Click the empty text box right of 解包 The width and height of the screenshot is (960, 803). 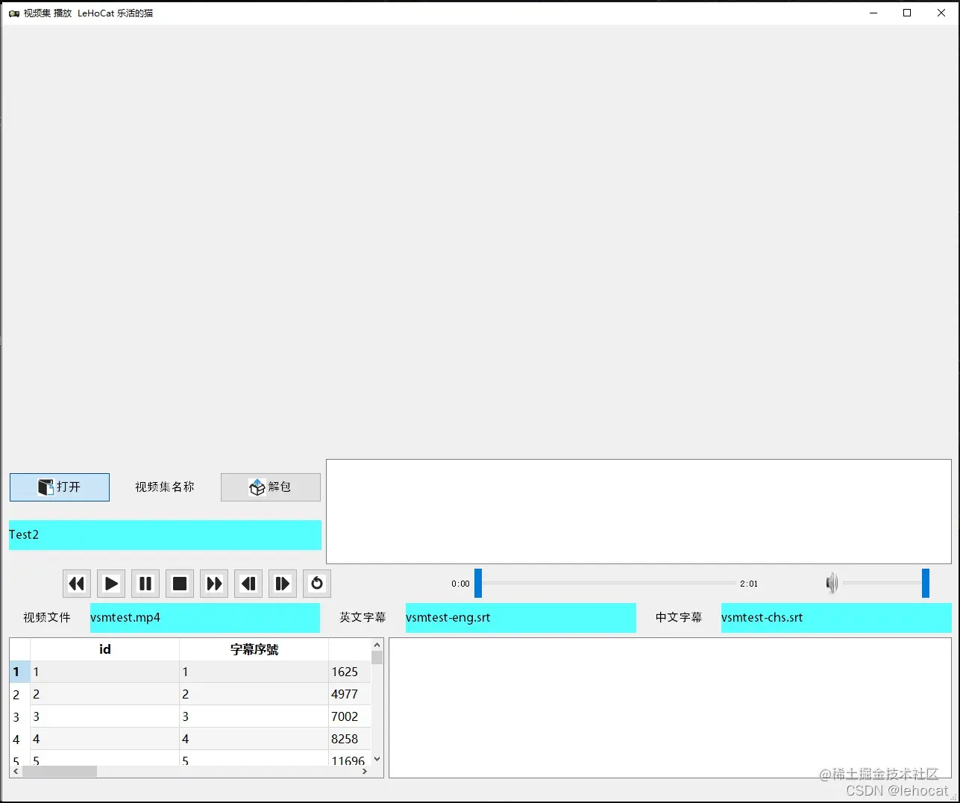click(639, 511)
